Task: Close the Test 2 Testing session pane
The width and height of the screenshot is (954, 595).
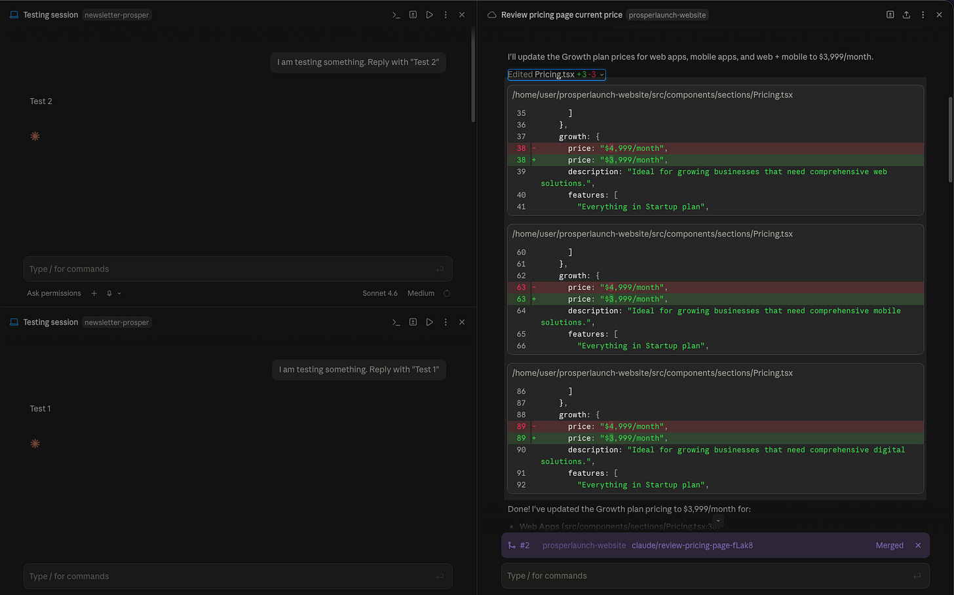Action: (462, 14)
